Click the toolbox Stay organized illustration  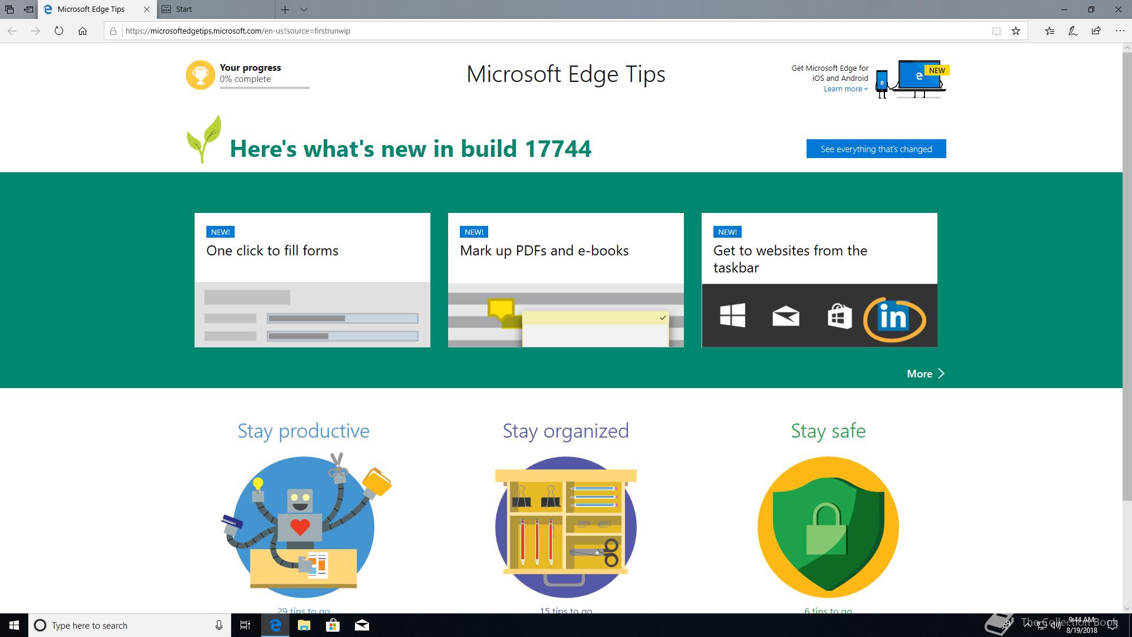coord(566,527)
